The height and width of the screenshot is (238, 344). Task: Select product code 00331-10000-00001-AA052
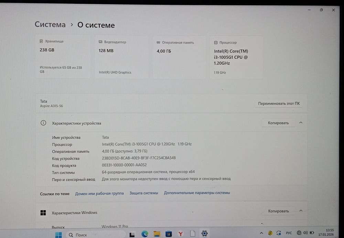tap(124, 165)
